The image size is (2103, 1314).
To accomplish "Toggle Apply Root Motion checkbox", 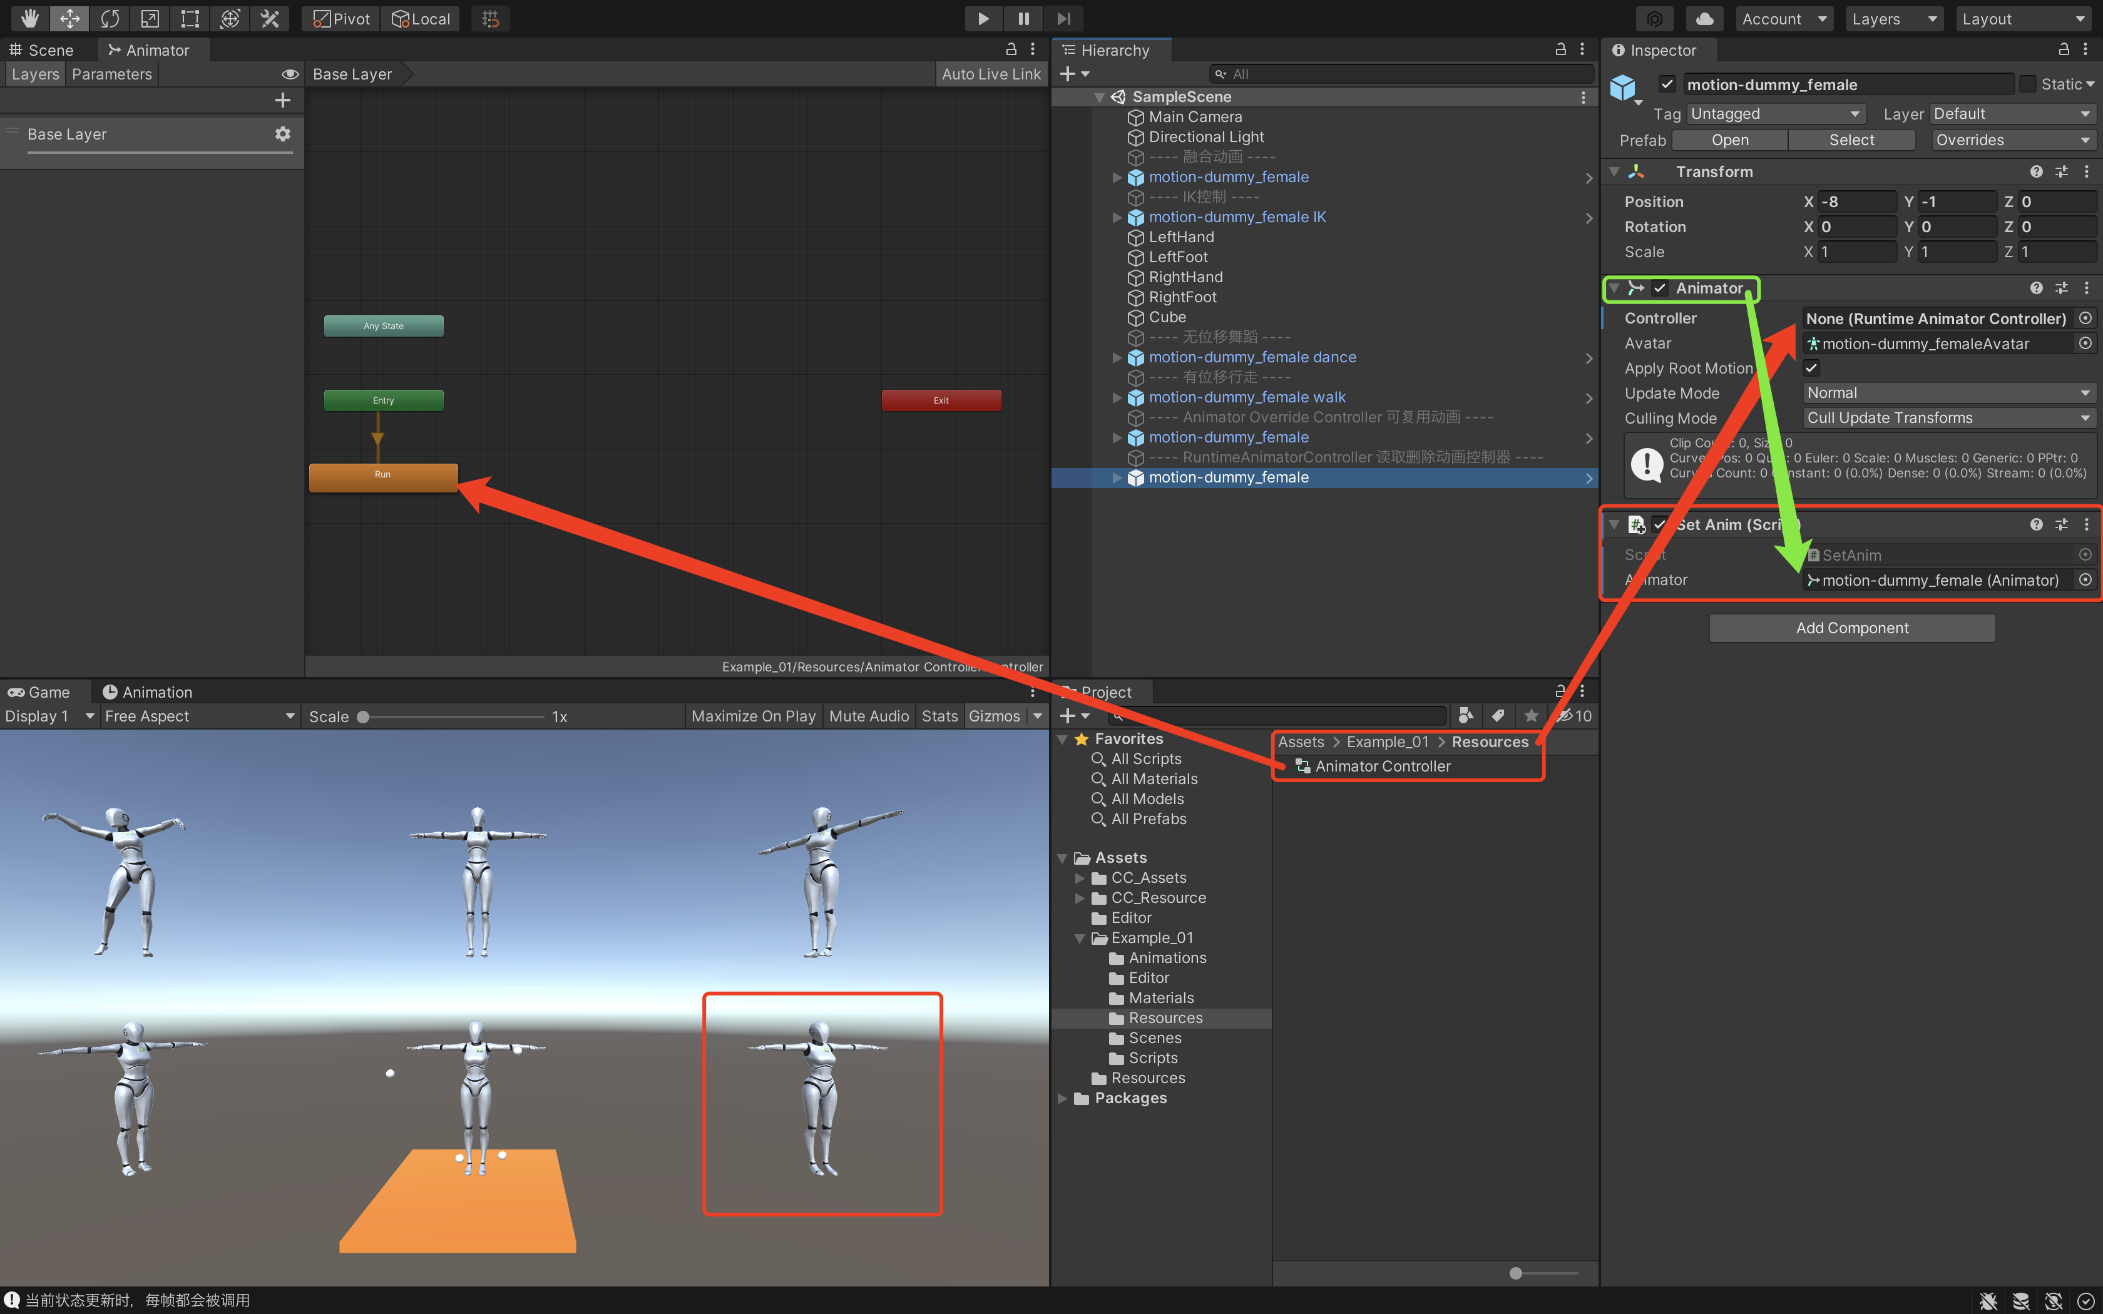I will click(1812, 368).
